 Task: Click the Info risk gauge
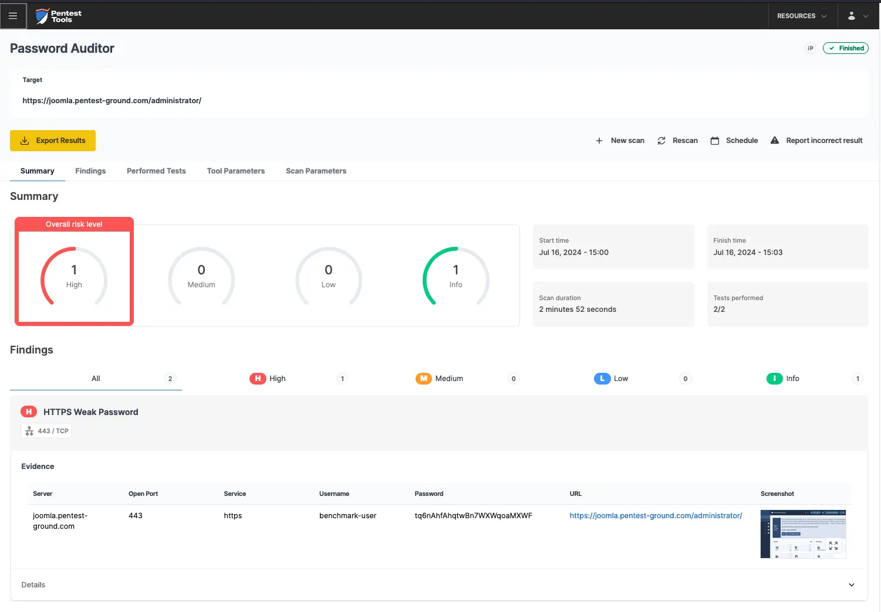(456, 277)
